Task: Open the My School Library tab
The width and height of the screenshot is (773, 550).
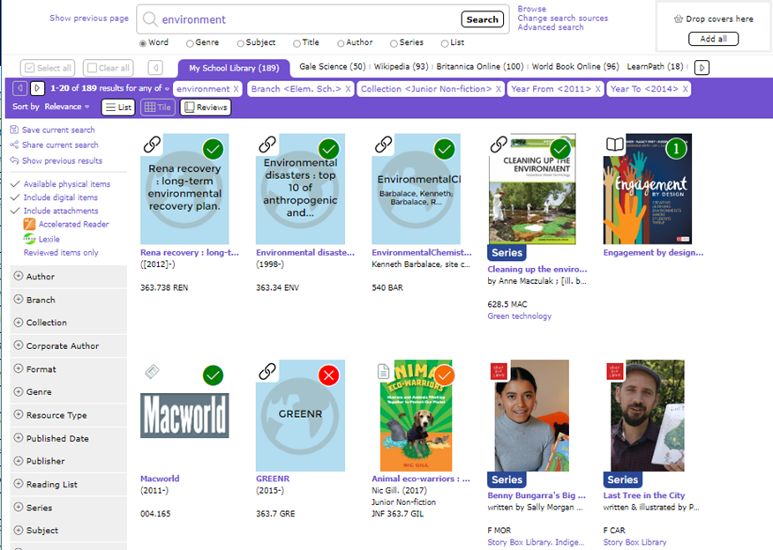Action: pos(234,68)
